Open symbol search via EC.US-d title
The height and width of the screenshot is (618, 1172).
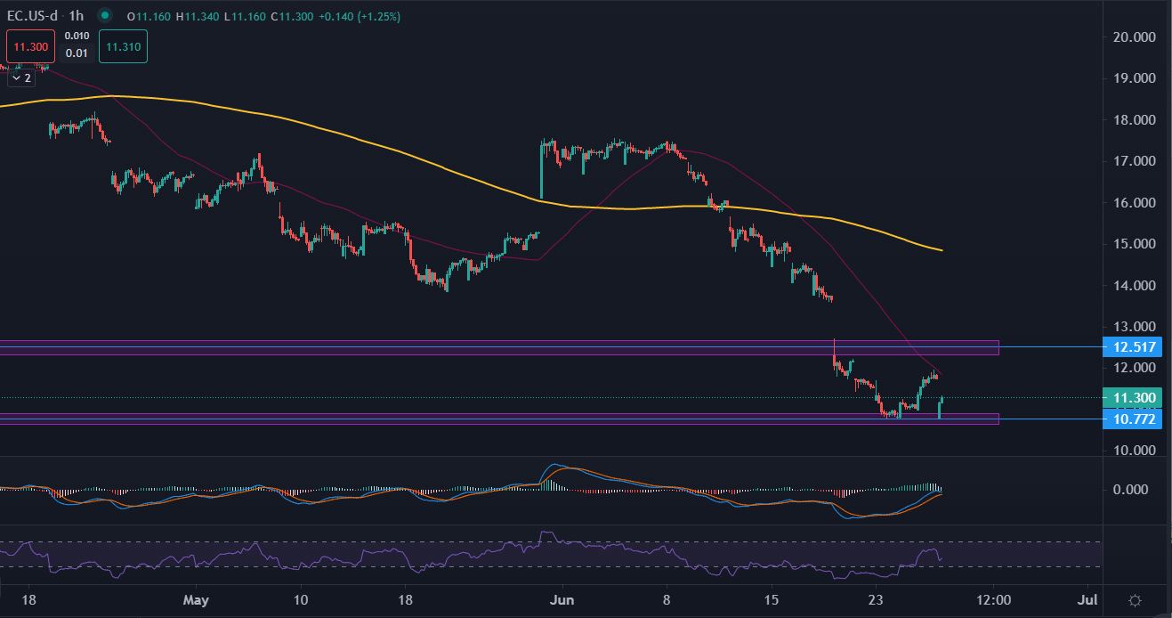pos(33,16)
